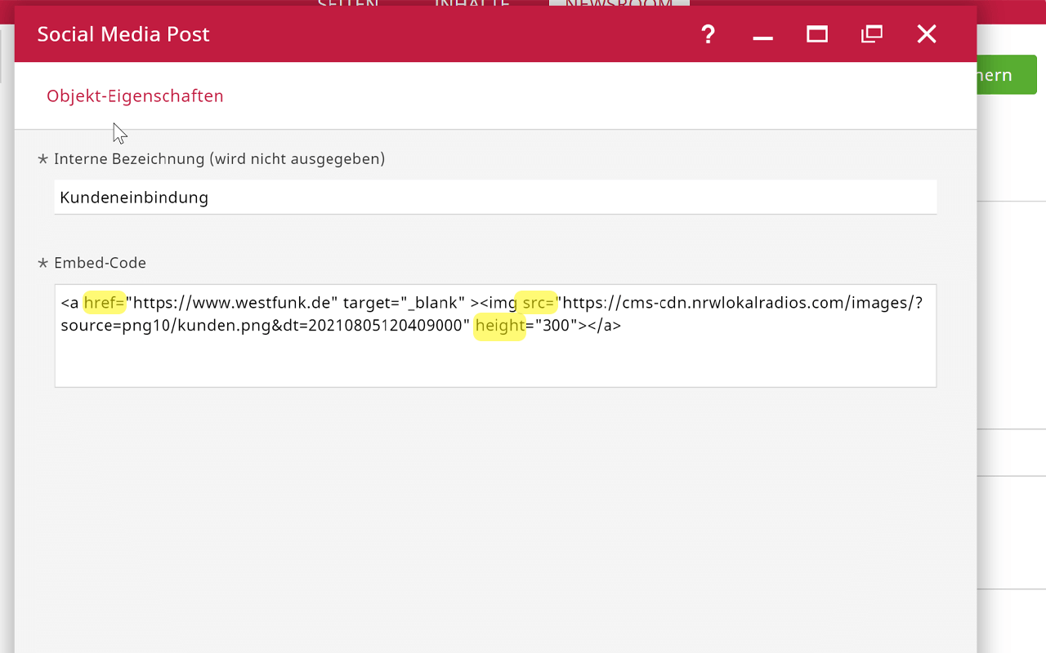Maximize the Social Media Post dialog
This screenshot has height=653, width=1046.
817,34
